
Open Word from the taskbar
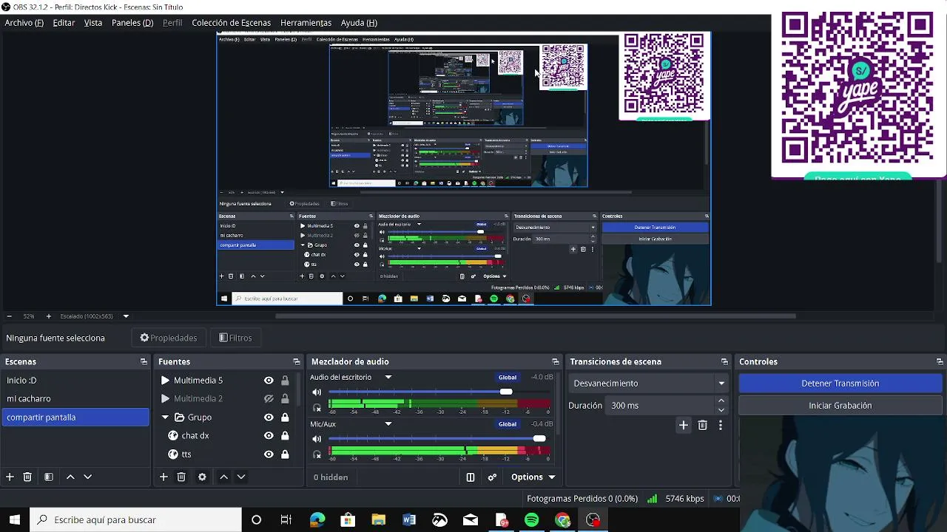(x=409, y=520)
